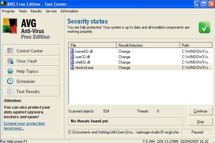Click the info icon beside ntoskrnl.exe
This screenshot has height=143, width=215.
click(x=72, y=67)
